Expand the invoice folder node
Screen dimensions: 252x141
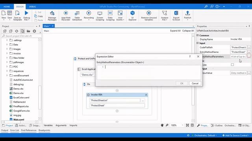(x=7, y=53)
